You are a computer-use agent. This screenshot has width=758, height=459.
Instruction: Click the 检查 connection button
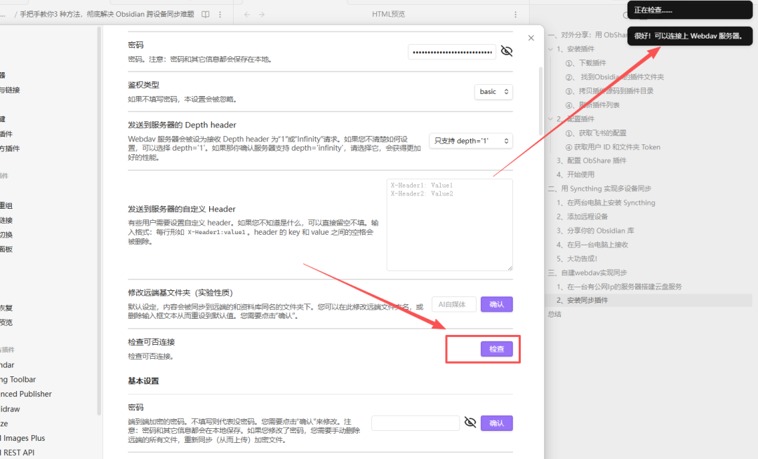click(x=496, y=349)
